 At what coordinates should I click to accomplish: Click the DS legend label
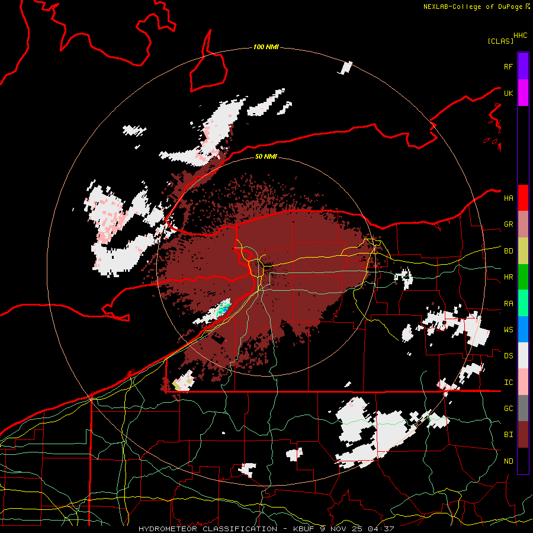click(x=508, y=355)
